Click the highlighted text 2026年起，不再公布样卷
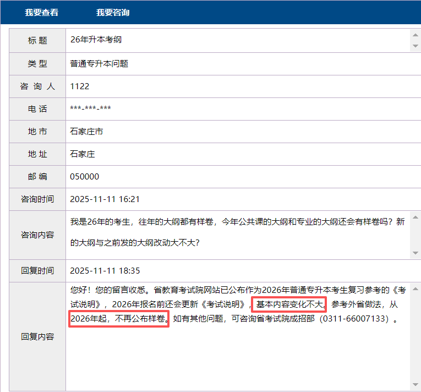The height and width of the screenshot is (392, 421). click(118, 319)
